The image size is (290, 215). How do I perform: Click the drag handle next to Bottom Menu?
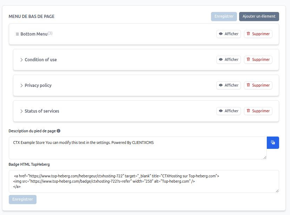pos(17,34)
